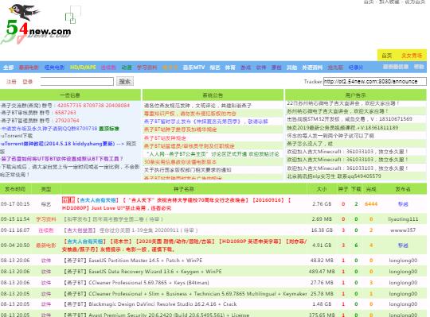Open the 音乐MTV category tab
The image size is (430, 317).
point(193,68)
